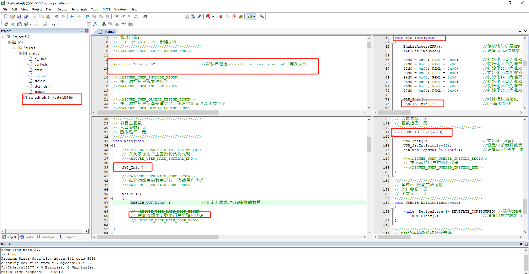Toggle the window layout button in the toolbar
The image size is (529, 274).
(x=250, y=17)
